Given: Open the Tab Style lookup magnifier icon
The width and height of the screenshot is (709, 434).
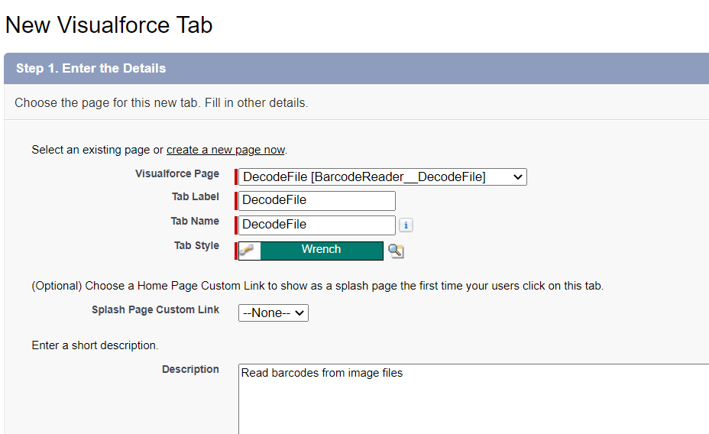Looking at the screenshot, I should [x=396, y=251].
